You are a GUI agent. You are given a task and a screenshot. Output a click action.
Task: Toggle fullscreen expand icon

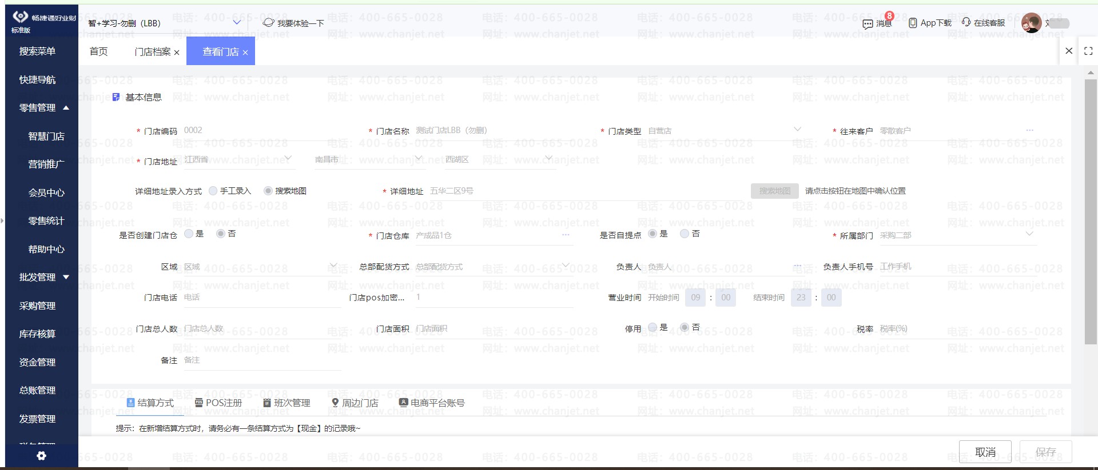[1088, 51]
